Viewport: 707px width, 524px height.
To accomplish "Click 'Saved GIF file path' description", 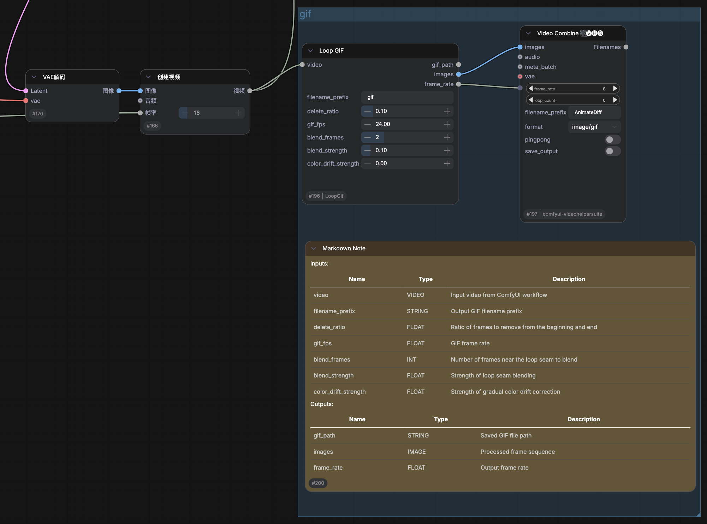I will 506,435.
